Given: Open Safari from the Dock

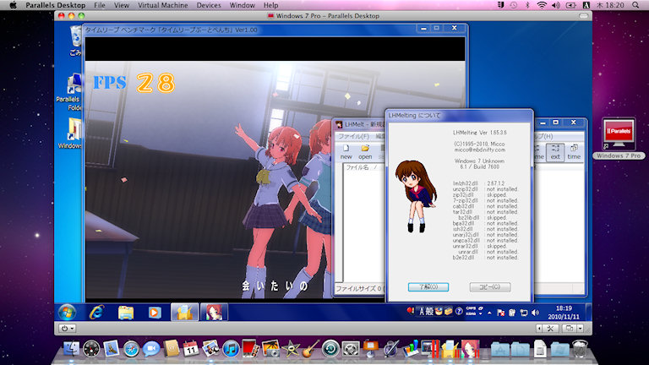Looking at the screenshot, I should [131, 349].
